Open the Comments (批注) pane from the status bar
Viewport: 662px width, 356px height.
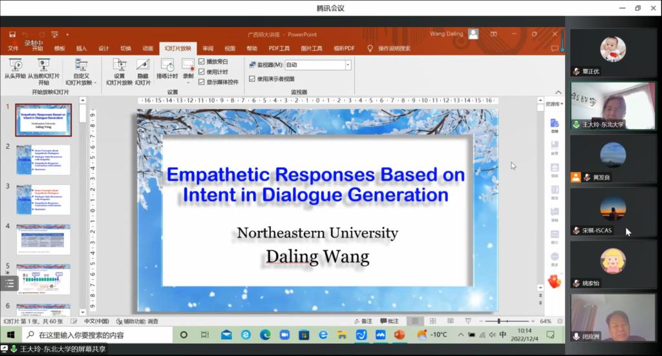point(389,321)
